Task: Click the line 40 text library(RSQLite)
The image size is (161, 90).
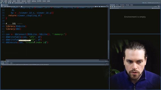Action: tap(16, 26)
